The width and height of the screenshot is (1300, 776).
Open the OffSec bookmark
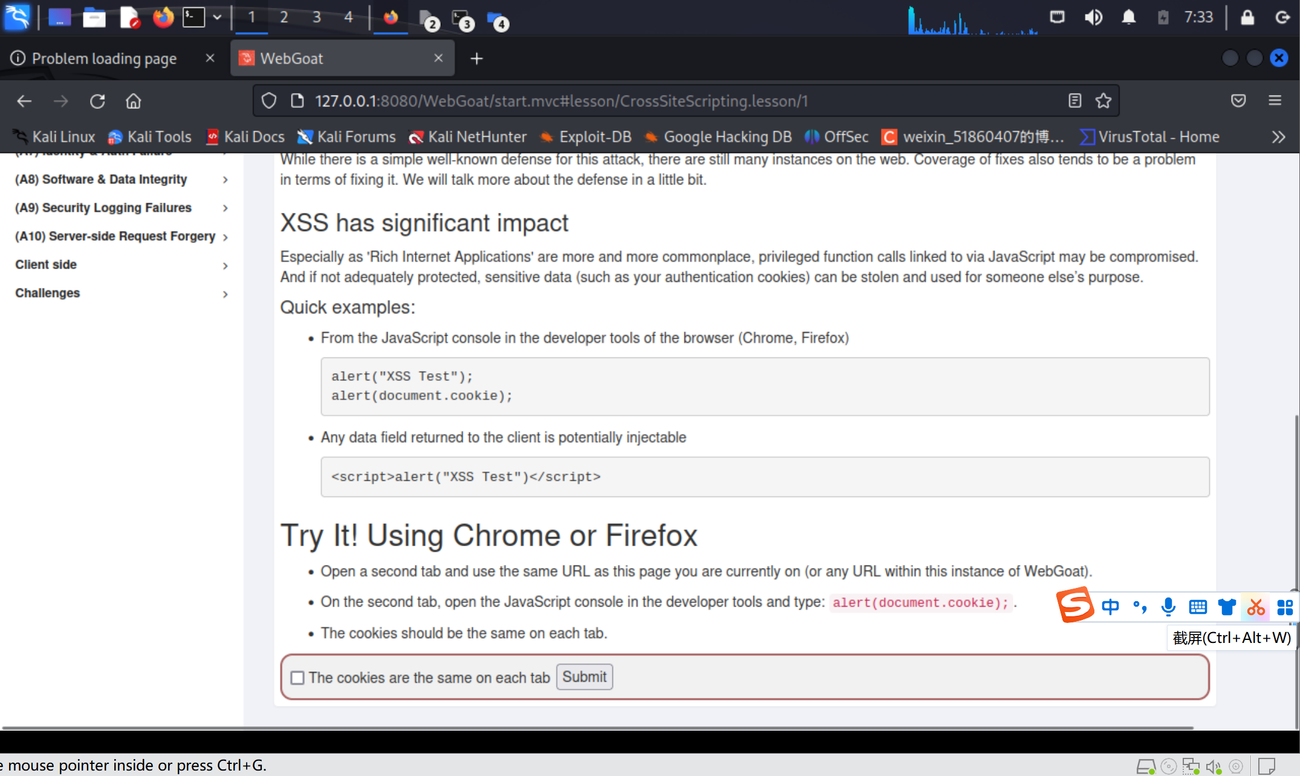point(836,137)
